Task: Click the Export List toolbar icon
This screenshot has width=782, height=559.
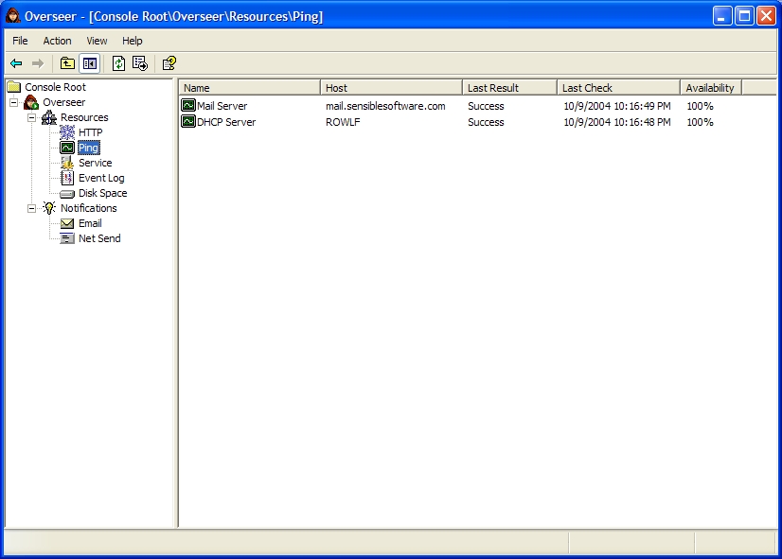Action: (140, 63)
